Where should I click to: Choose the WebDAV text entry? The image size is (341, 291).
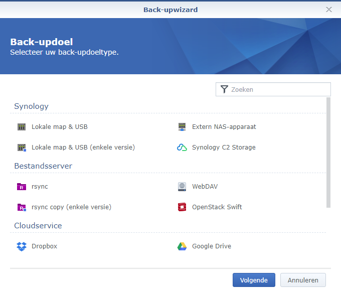(205, 187)
